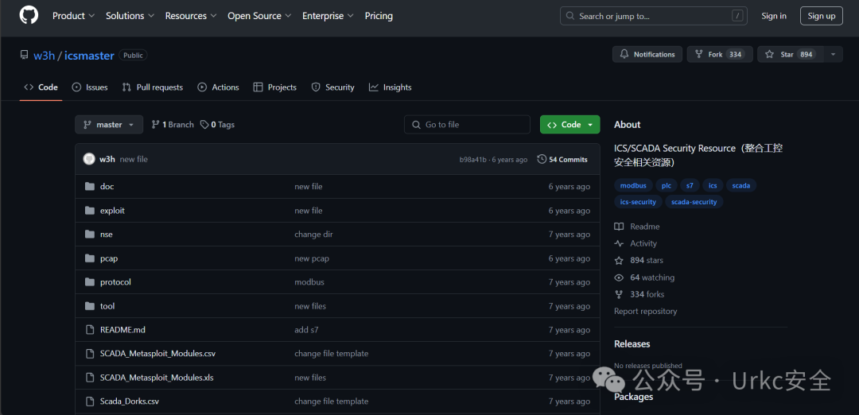859x415 pixels.
Task: Click the w3h avatar in commit row
Action: [89, 159]
